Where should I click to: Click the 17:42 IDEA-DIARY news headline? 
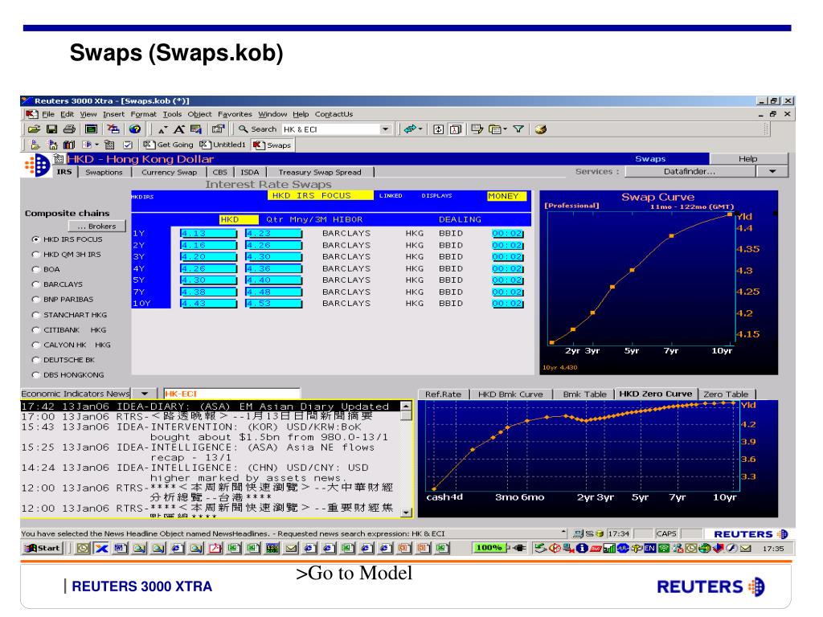pos(210,407)
